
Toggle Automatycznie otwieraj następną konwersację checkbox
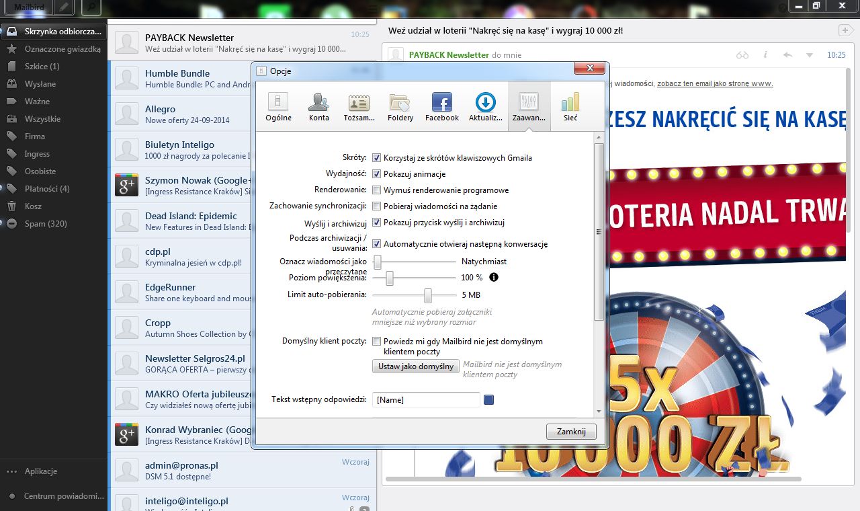[377, 244]
